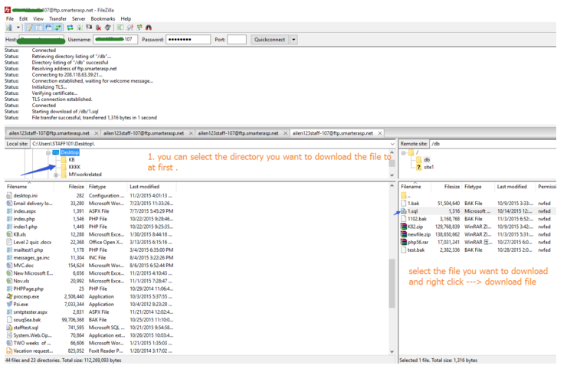Open the Bookmarks menu
This screenshot has width=567, height=372.
click(103, 19)
